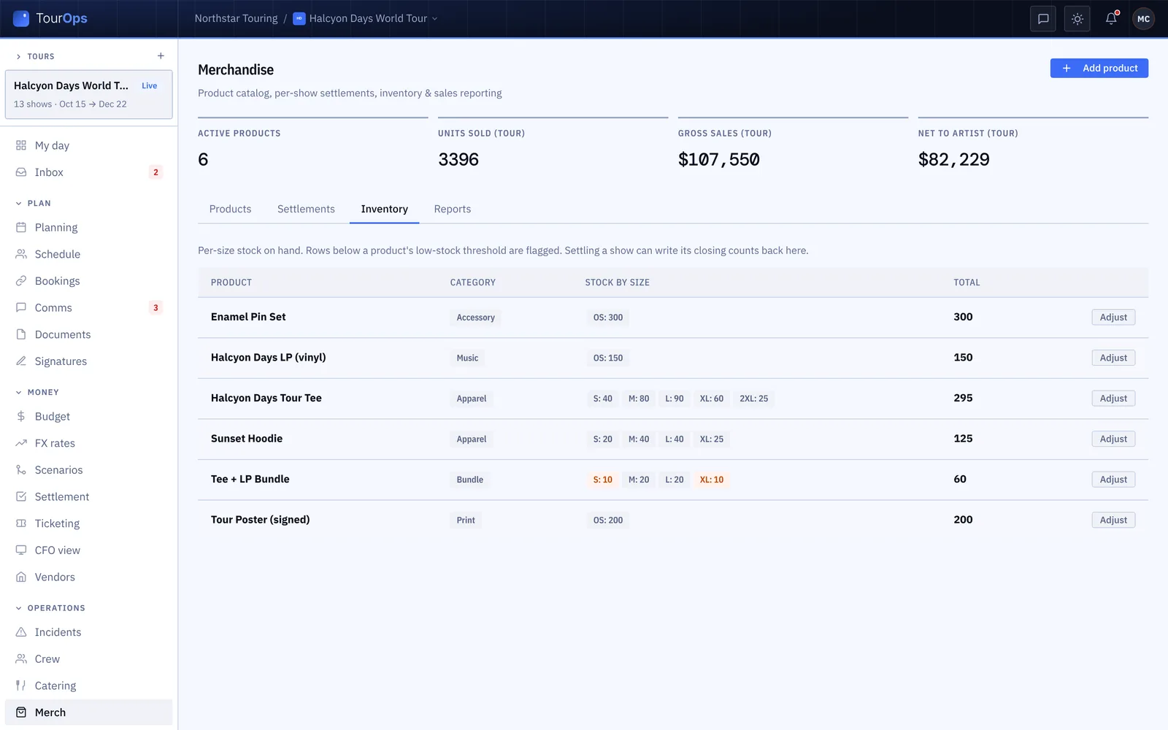Open CFO view in the sidebar

[88, 550]
